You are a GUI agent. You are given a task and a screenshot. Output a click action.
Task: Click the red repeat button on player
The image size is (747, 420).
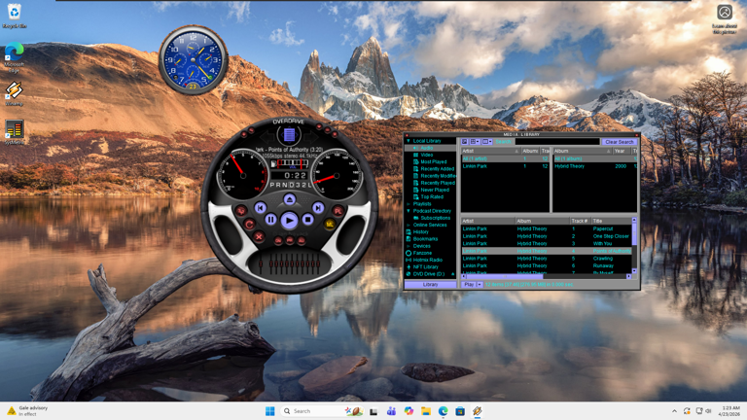pos(249,224)
